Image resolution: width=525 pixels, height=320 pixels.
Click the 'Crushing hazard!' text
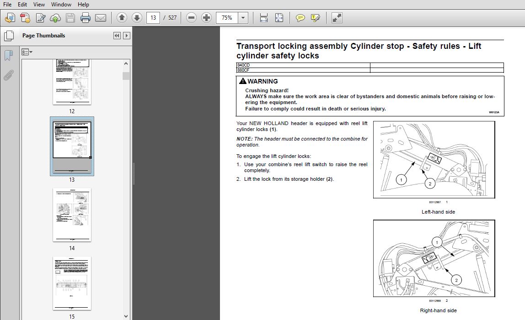pyautogui.click(x=267, y=90)
